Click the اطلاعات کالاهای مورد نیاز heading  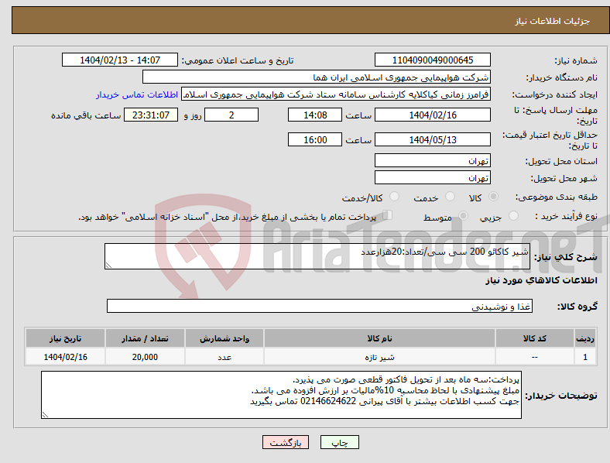tap(541, 280)
